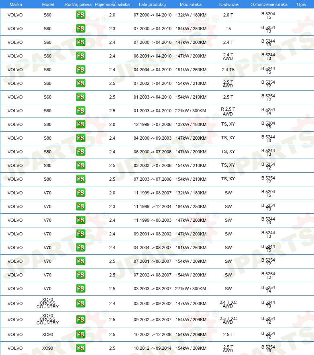Viewport: 314px width, 355px height.
Task: Click the Marka column header
Action: (x=16, y=4)
